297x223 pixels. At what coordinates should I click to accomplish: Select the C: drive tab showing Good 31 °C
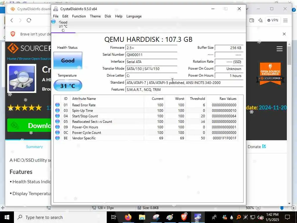[x=63, y=26]
